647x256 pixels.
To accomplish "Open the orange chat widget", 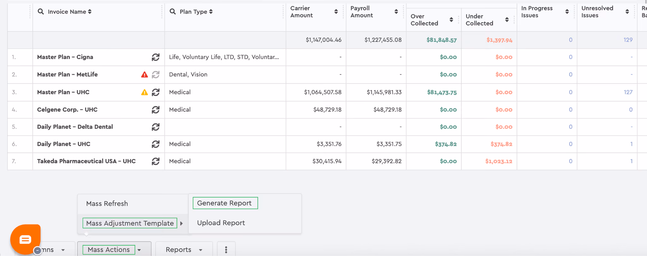I will point(26,239).
